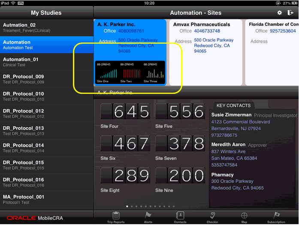Tap the Site Nine counter 200
This screenshot has height=225, width=299.
[180, 175]
